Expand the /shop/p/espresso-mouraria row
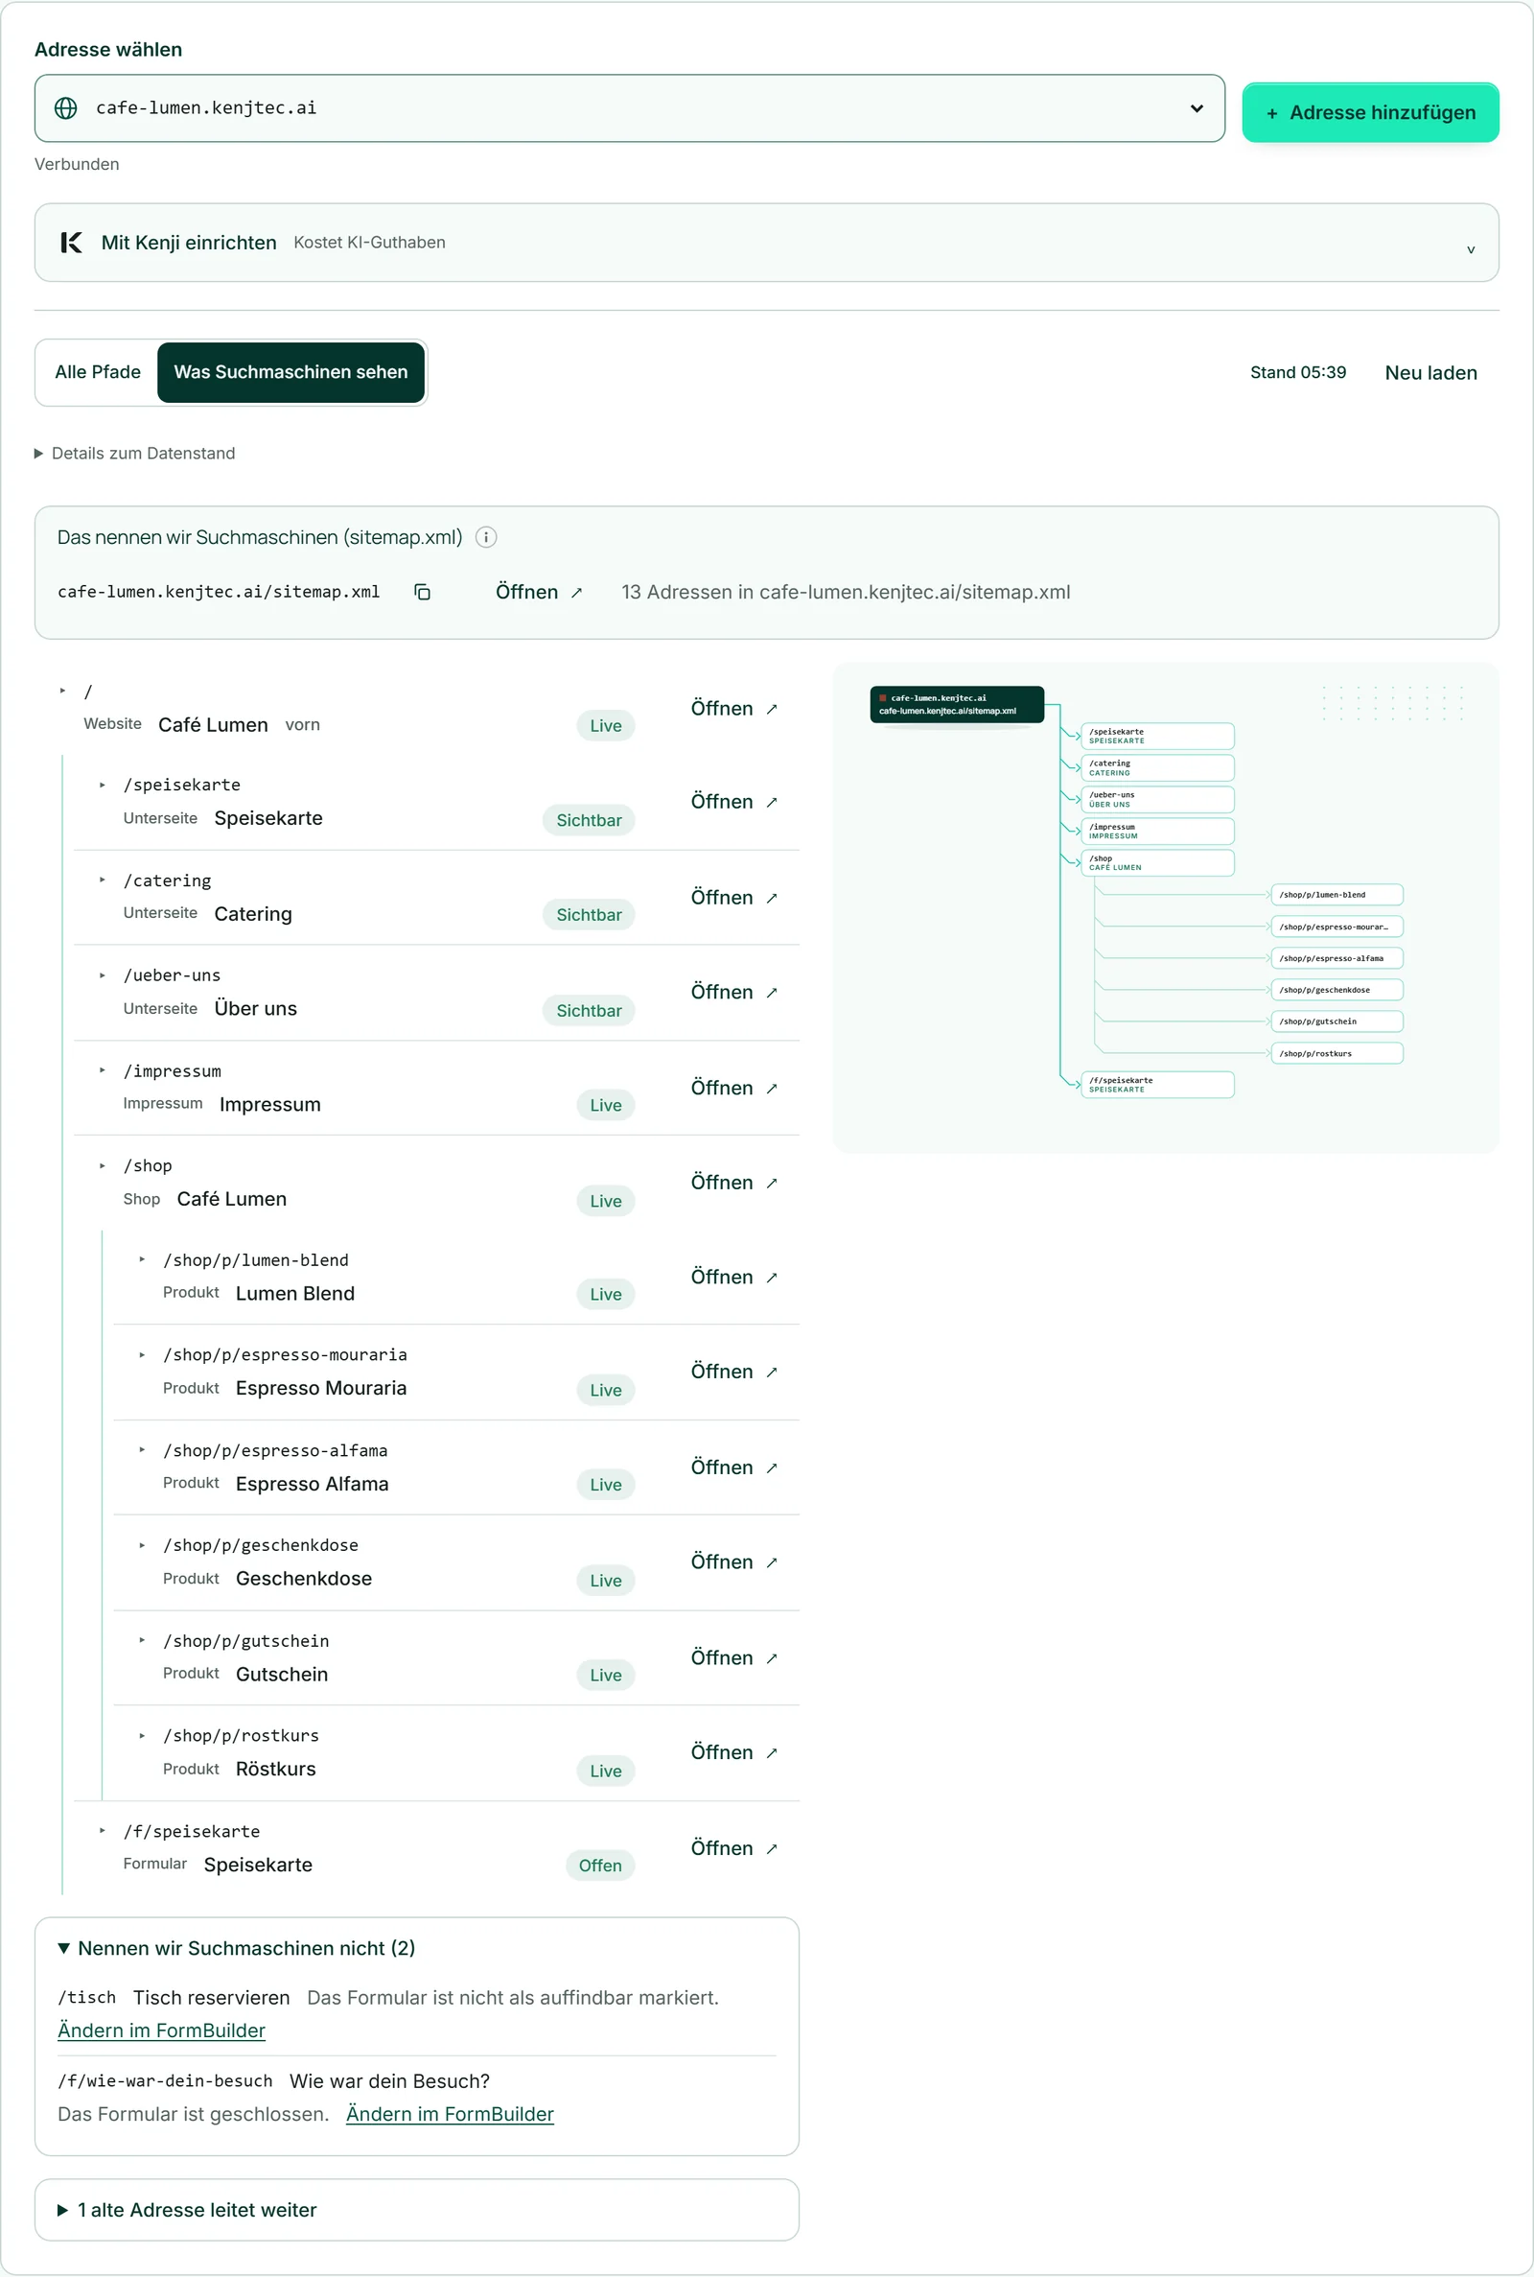This screenshot has width=1534, height=2277. (142, 1355)
